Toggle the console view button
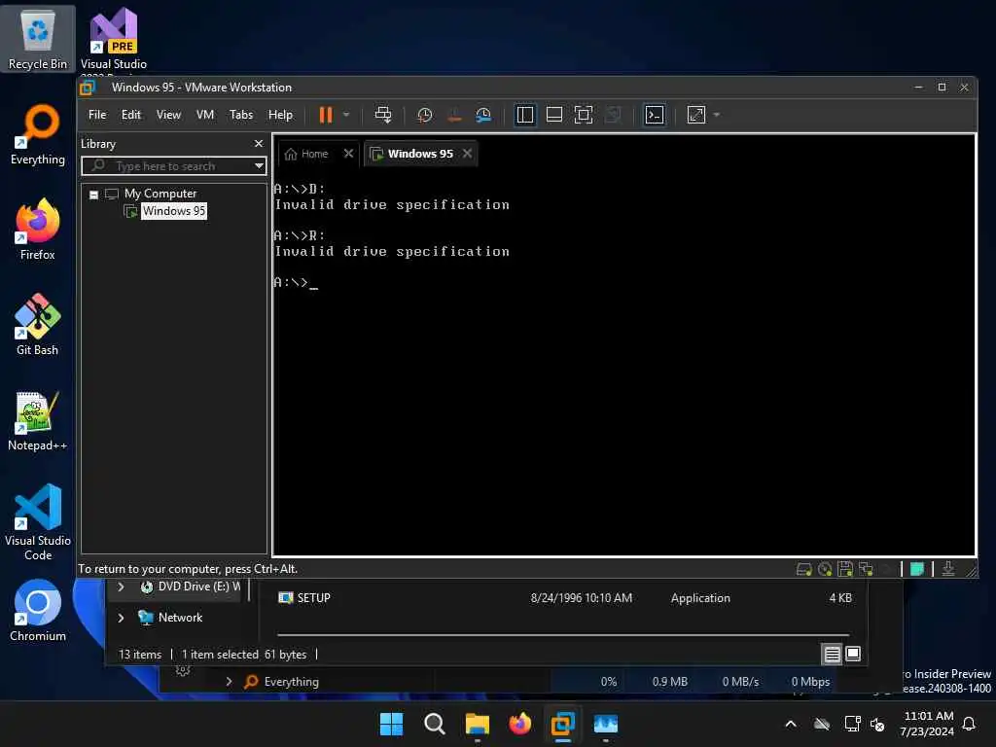Image resolution: width=996 pixels, height=747 pixels. pyautogui.click(x=655, y=115)
